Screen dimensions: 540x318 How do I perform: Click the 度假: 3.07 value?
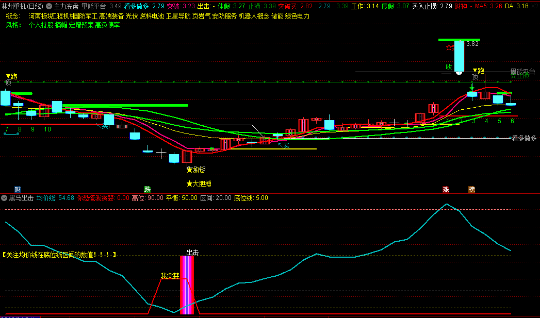[396, 6]
